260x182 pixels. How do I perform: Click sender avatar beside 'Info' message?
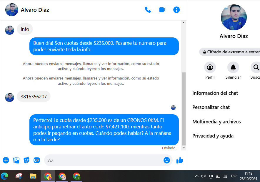(9, 30)
